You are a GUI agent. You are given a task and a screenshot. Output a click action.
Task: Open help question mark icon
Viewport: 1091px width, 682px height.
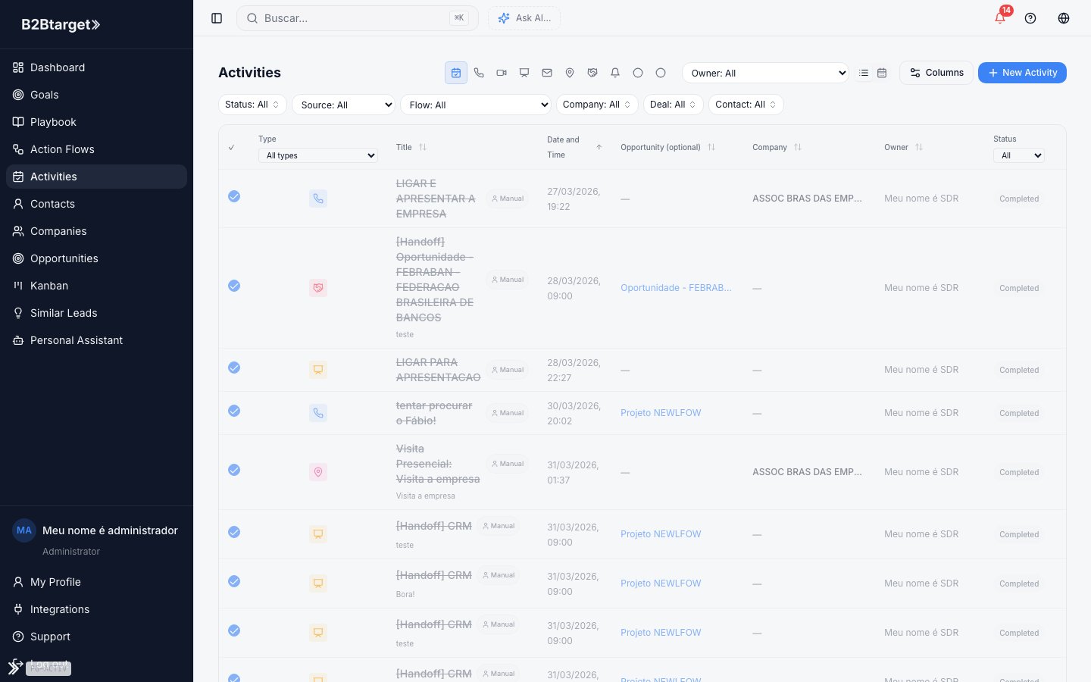[1030, 18]
